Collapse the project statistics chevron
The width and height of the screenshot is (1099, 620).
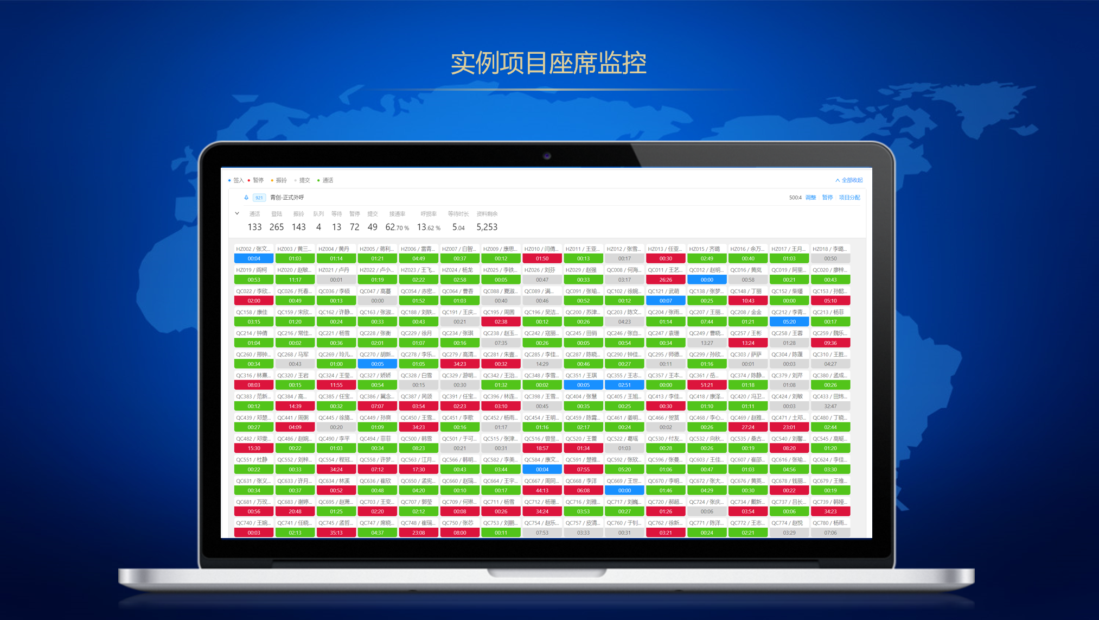[x=237, y=213]
